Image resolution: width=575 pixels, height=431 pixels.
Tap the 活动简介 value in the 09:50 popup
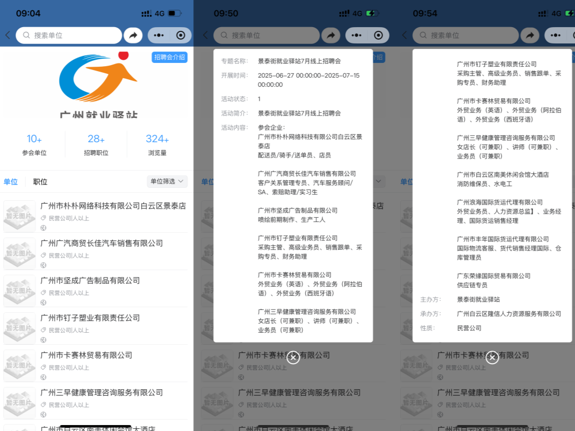299,113
